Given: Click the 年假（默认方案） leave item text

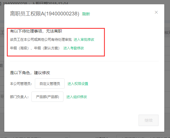Looking at the screenshot, I should (x=47, y=48).
